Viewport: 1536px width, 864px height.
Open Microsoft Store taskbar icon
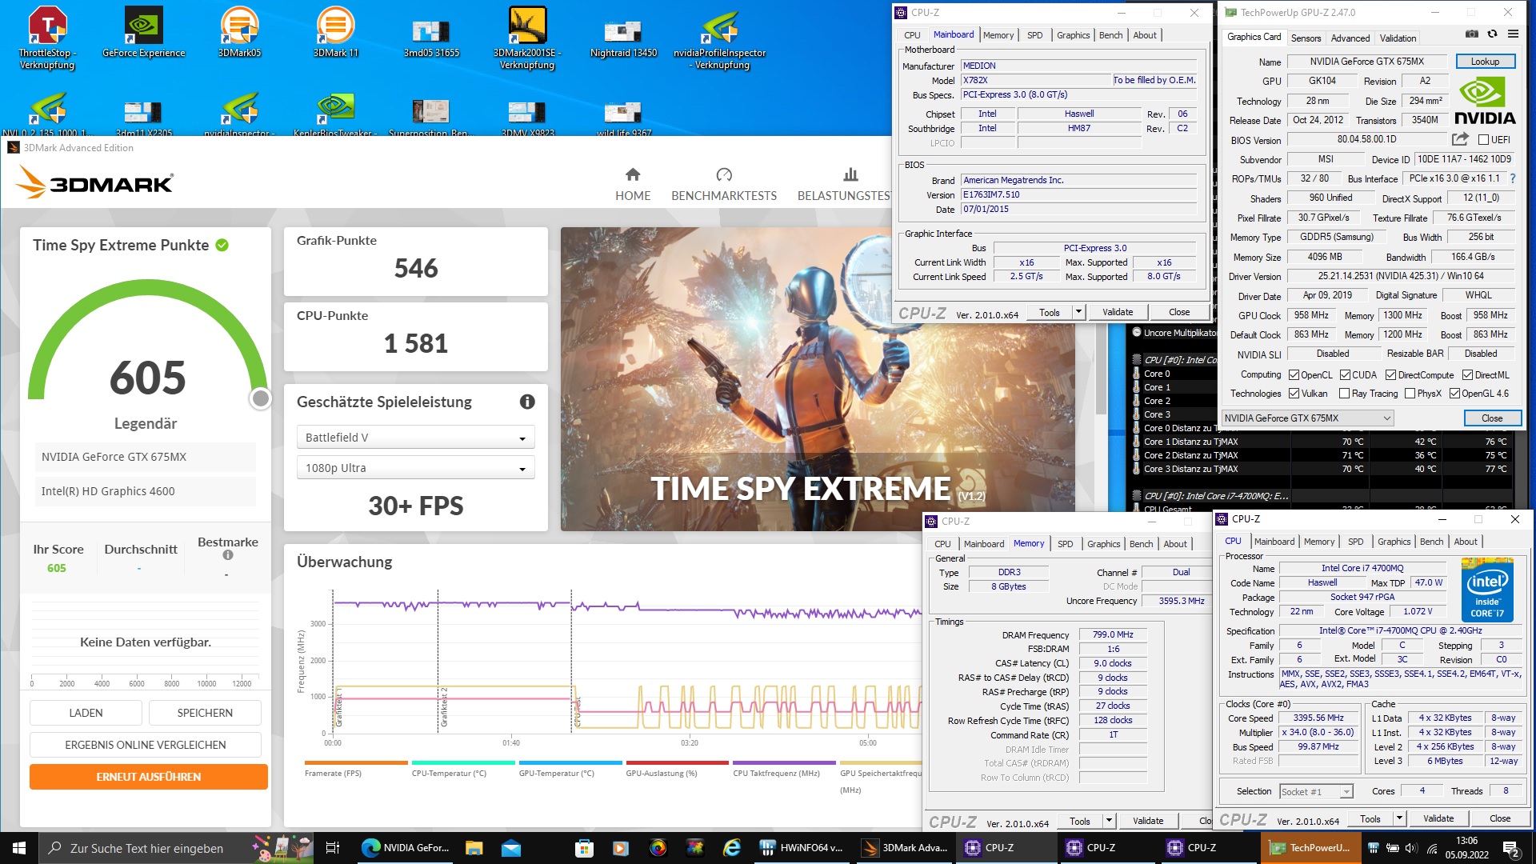pos(585,848)
